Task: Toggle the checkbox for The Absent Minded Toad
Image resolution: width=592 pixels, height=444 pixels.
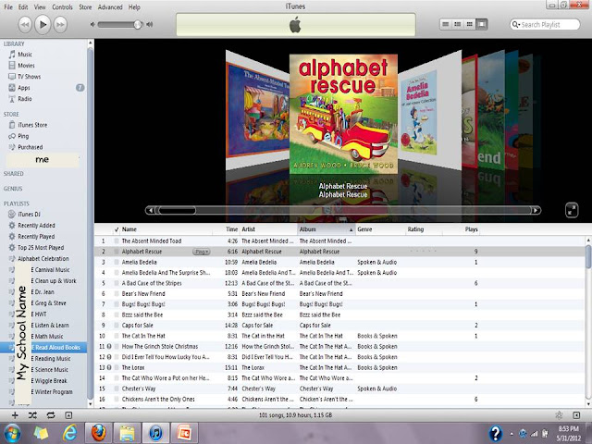Action: [x=117, y=240]
